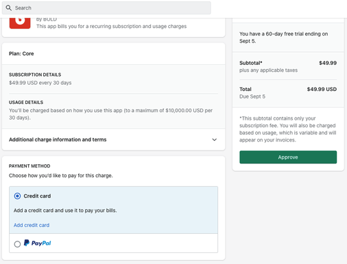Open the Add credit card link
Image resolution: width=347 pixels, height=264 pixels.
coord(32,225)
